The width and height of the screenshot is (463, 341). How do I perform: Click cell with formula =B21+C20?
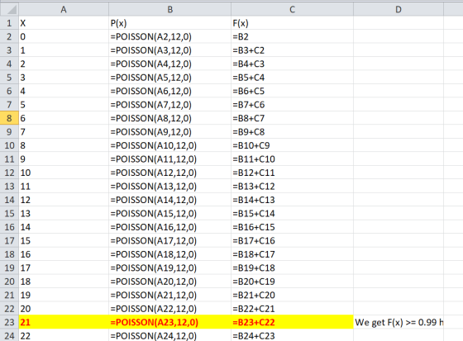[x=292, y=295]
